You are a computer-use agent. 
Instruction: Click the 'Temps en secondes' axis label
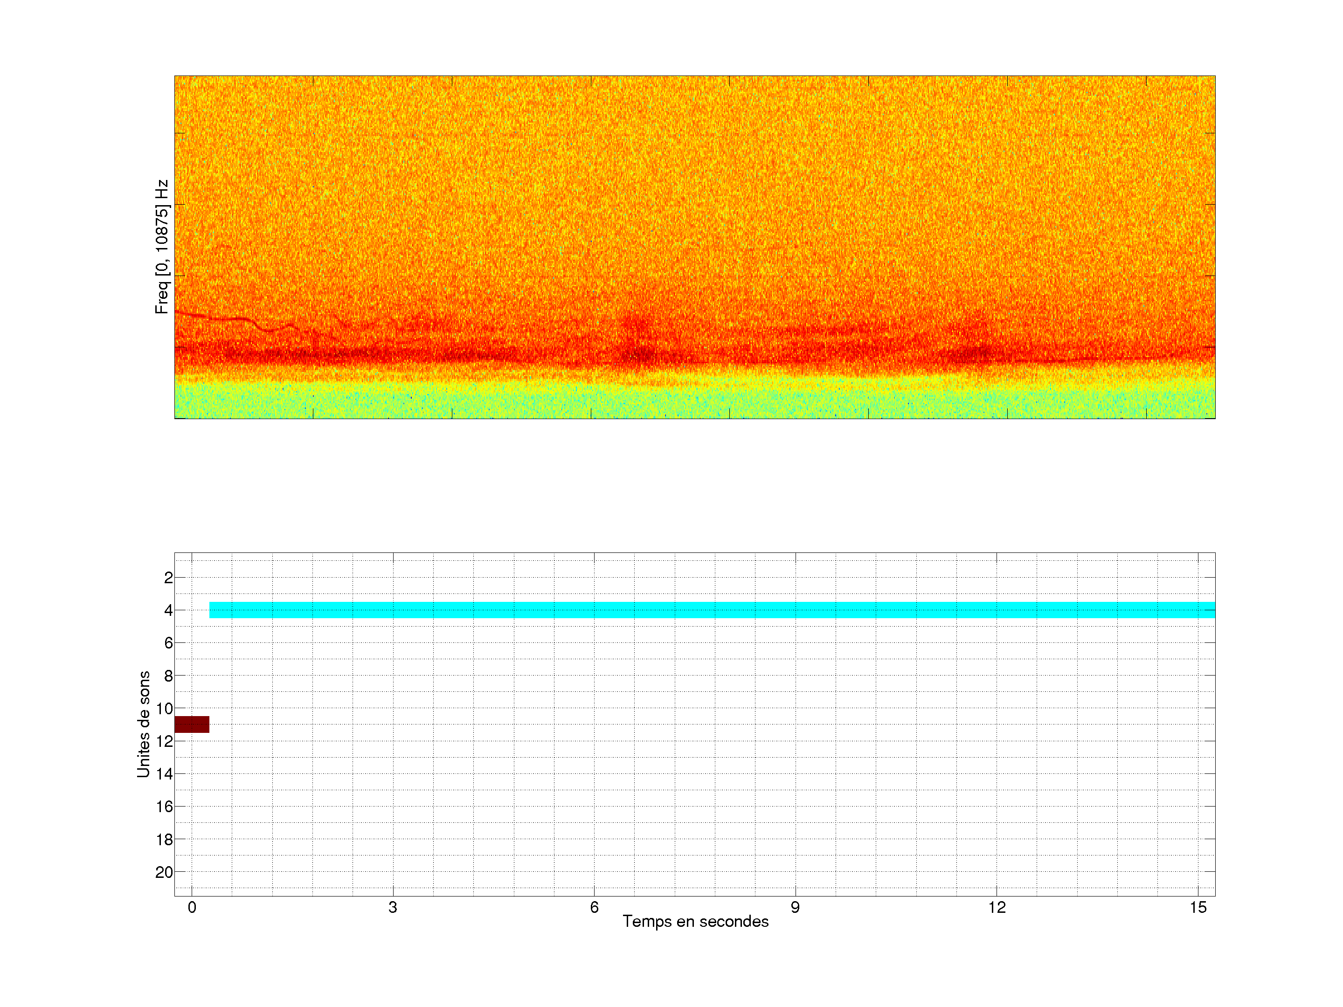[x=695, y=921]
